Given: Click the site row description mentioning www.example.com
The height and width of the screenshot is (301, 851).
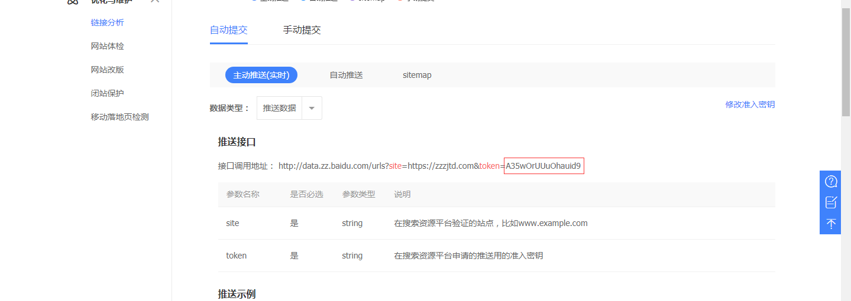Looking at the screenshot, I should (x=491, y=223).
